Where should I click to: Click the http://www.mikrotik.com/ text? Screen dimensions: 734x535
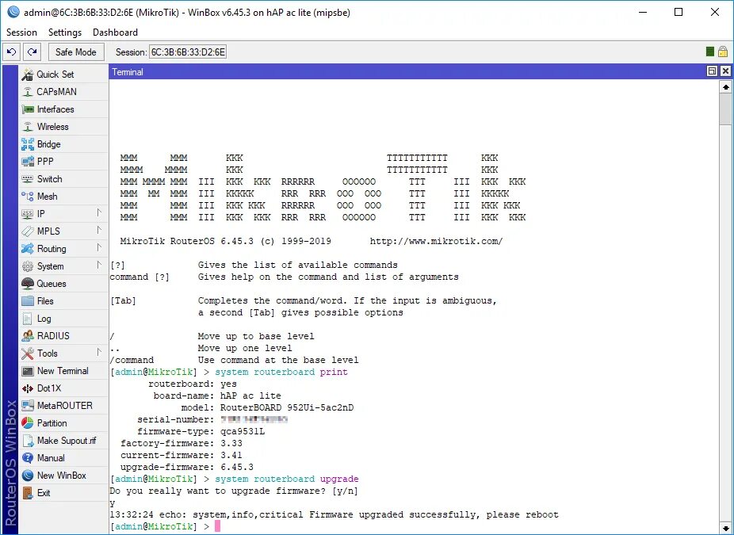(x=436, y=242)
